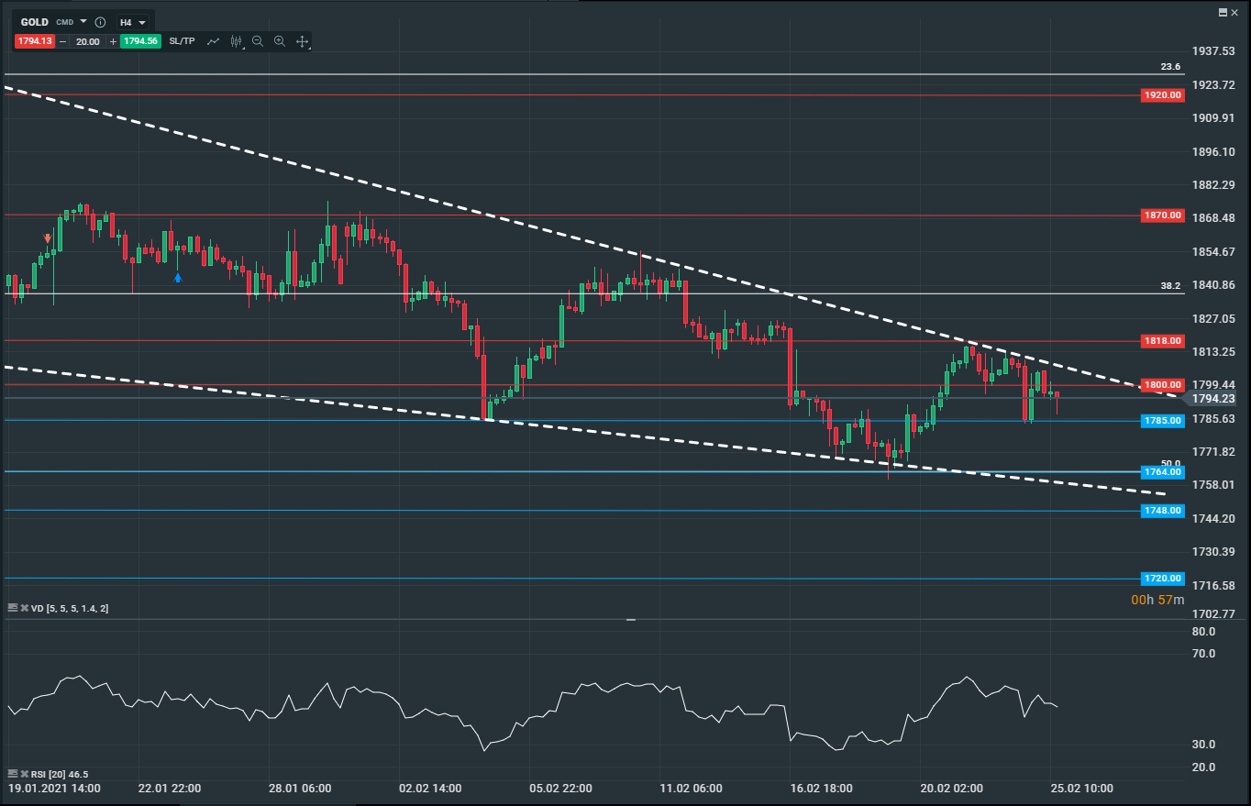Click the 05.02 22:00 time axis label
The height and width of the screenshot is (806, 1251).
tap(560, 789)
